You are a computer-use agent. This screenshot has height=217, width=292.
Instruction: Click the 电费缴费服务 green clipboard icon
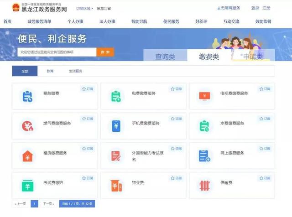(x=116, y=96)
